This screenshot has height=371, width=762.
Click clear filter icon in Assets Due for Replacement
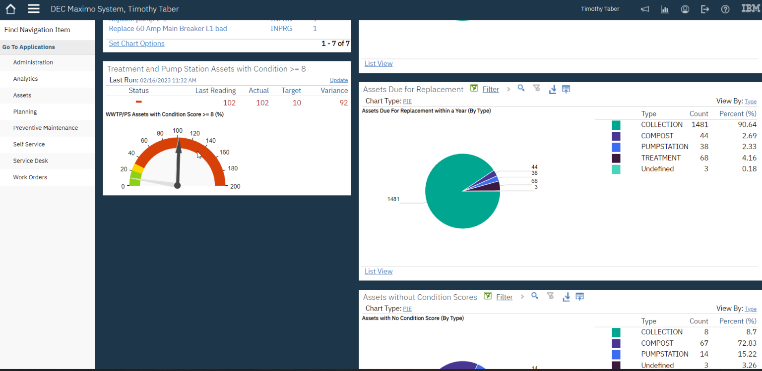(x=536, y=88)
